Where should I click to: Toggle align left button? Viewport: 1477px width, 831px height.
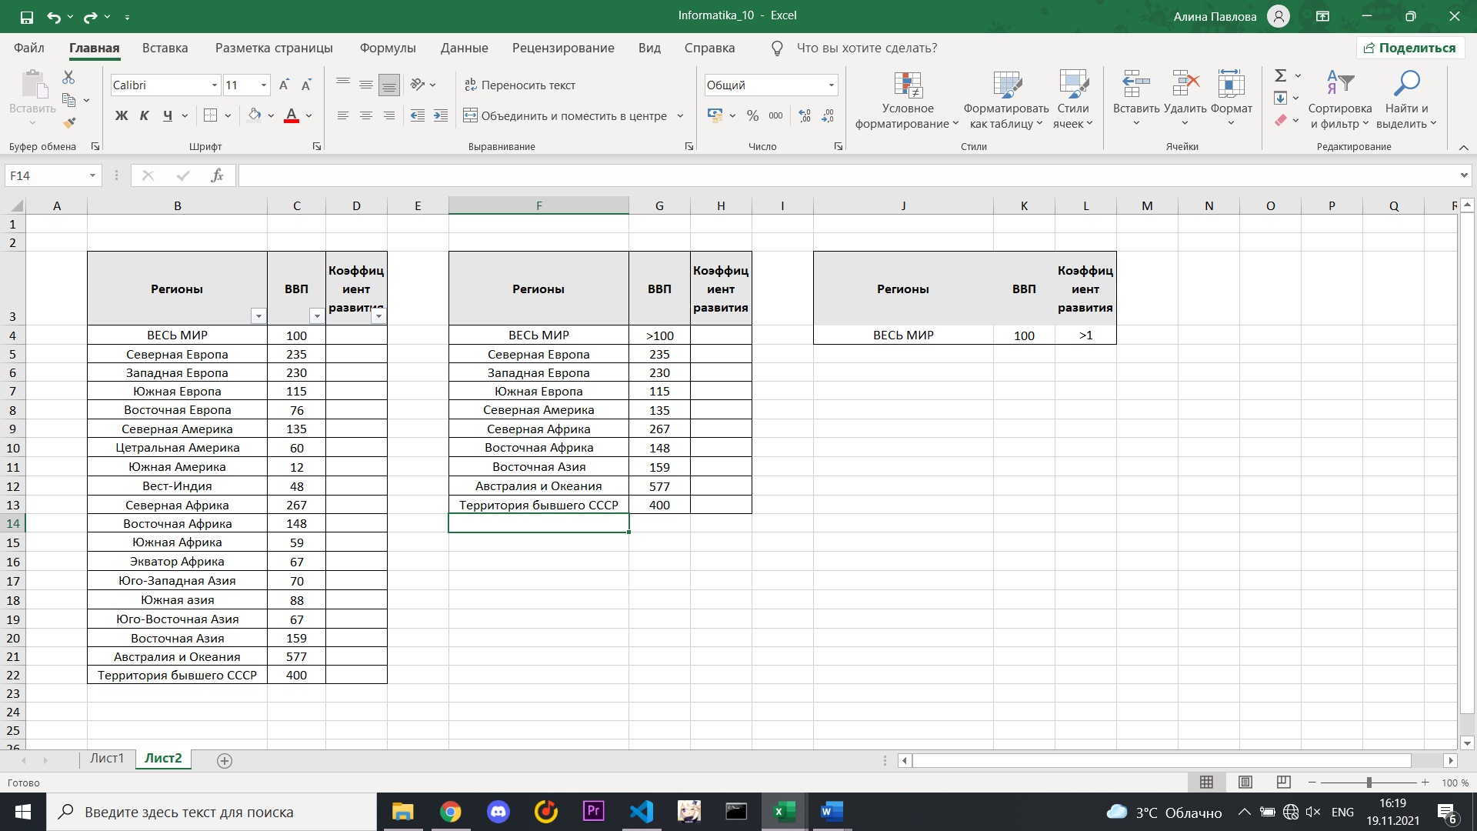343,115
